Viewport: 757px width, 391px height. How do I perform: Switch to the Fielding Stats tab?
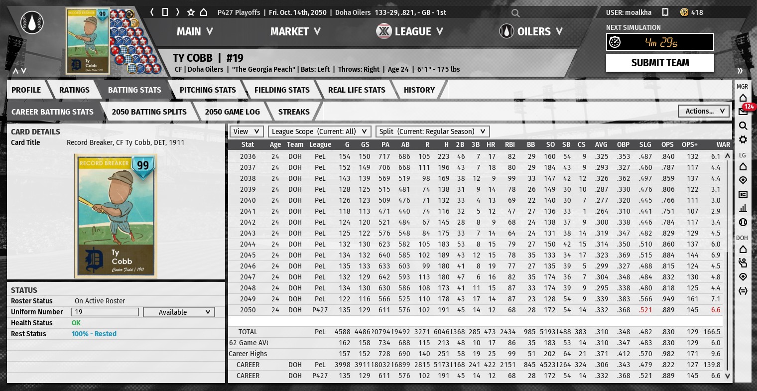(x=282, y=90)
